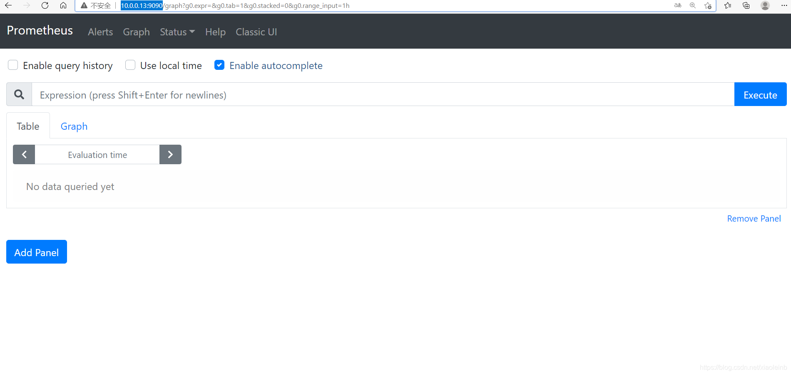Open Graph in the top navbar

coord(136,32)
